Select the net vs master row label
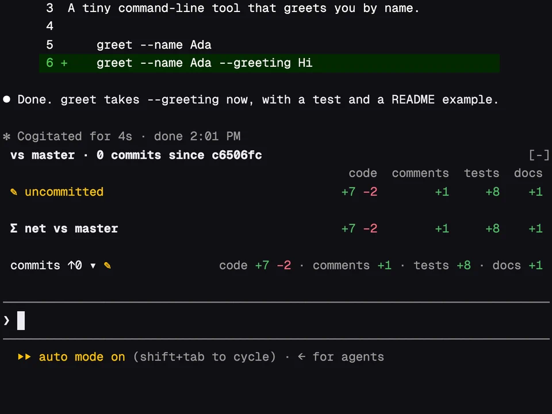This screenshot has width=552, height=414. tap(71, 228)
